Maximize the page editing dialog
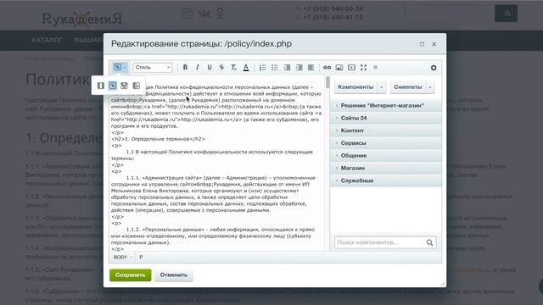 (422, 44)
